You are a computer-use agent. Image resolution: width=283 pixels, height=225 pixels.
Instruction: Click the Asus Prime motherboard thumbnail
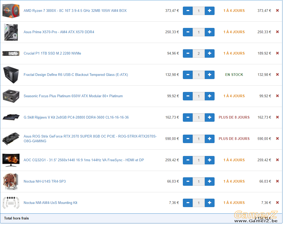point(11,32)
